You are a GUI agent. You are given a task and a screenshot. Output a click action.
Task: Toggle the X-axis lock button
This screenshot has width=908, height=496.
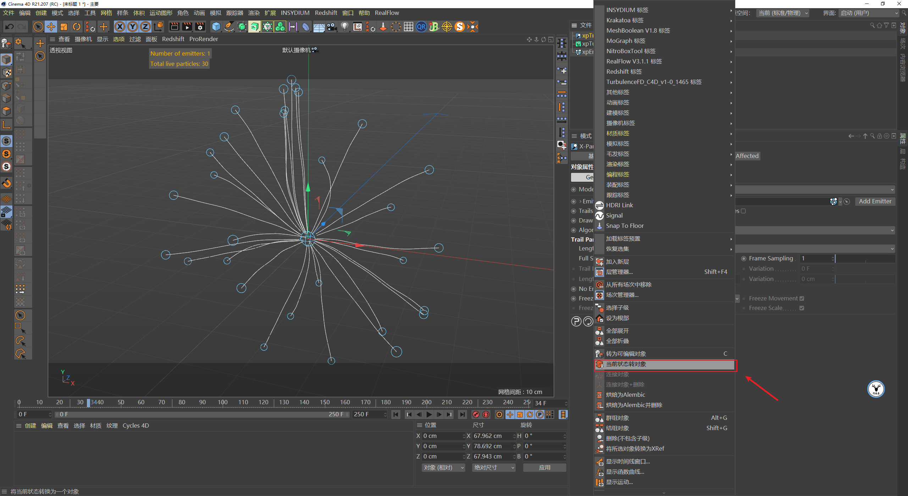[x=120, y=27]
